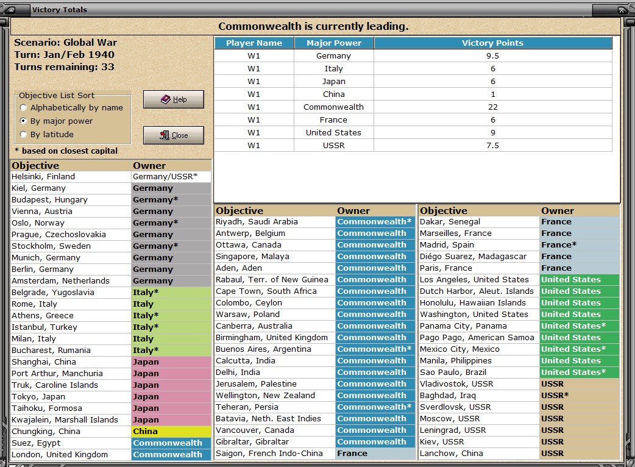This screenshot has height=467, width=635.
Task: Click the Teheran, Persia objective
Action: [275, 407]
